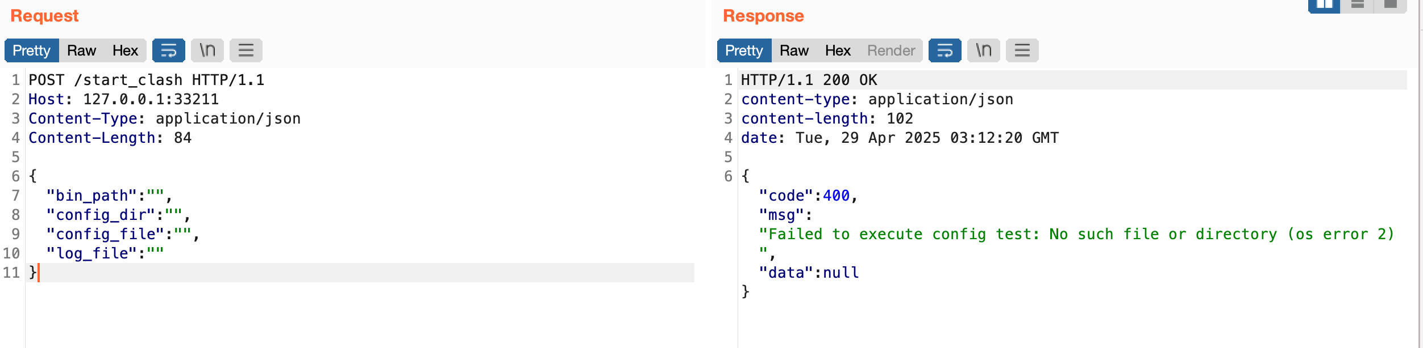Show non-printable \n characters in the Response panel

click(983, 50)
